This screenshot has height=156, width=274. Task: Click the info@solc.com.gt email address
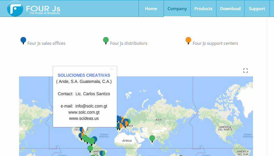(x=91, y=106)
